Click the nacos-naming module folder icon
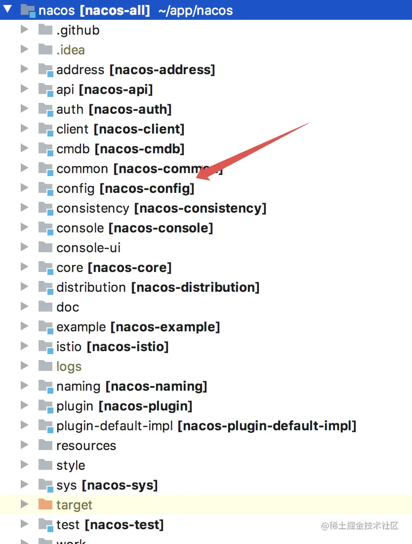 (x=45, y=386)
